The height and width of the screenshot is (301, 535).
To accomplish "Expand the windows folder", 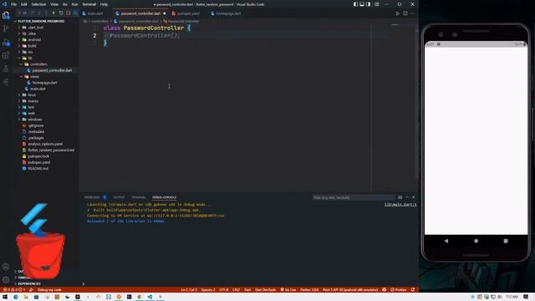I will pos(35,120).
